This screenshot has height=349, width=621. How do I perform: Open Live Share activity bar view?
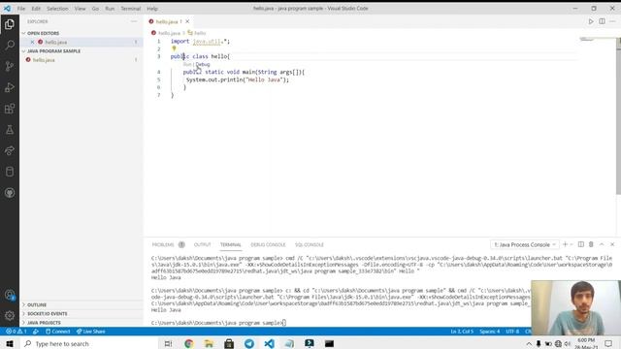point(10,151)
